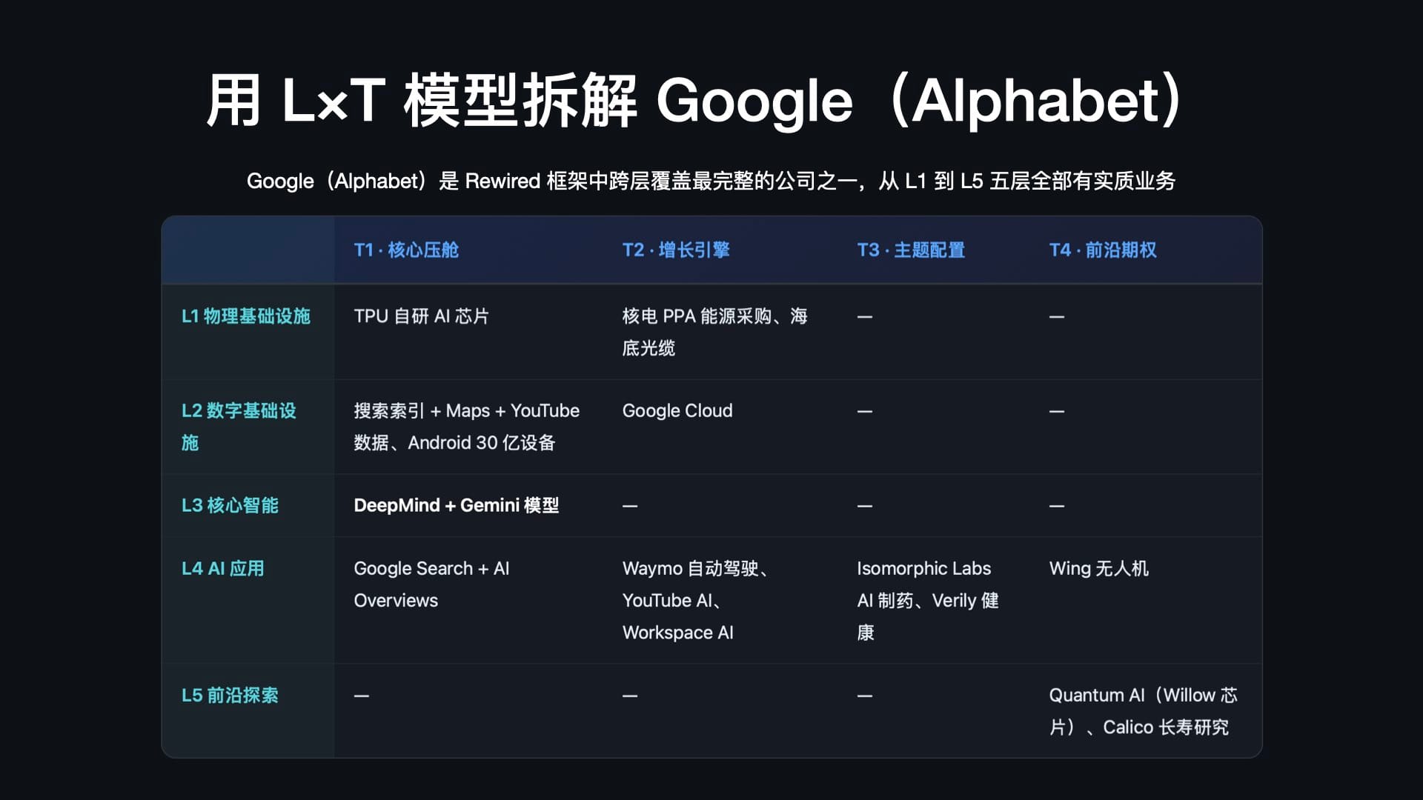Screen dimensions: 1423x800
Task: Click the L5 前沿探索 row label
Action: pos(230,695)
